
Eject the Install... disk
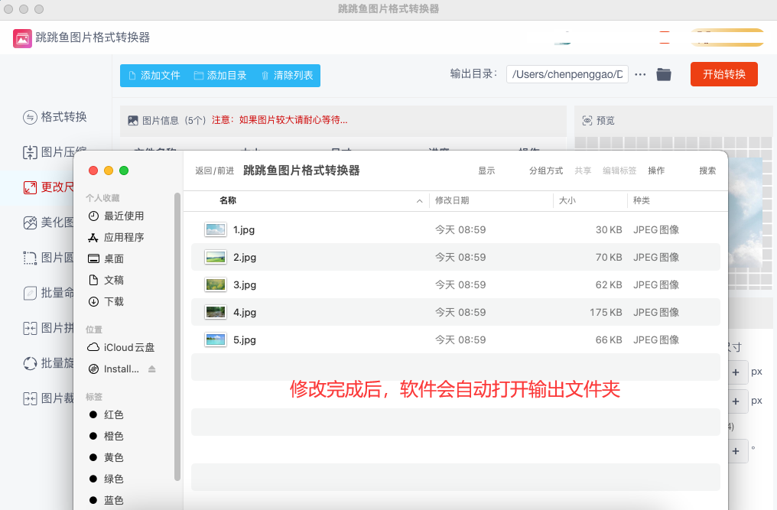(x=152, y=369)
